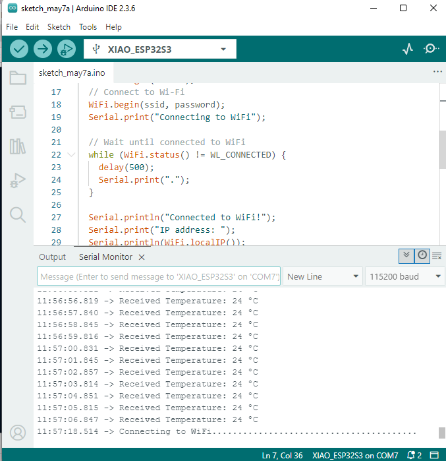Screen dimensions: 446x461
Task: Collapse the while loop at line 22
Action: (71, 154)
